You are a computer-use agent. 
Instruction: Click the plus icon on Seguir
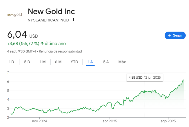tap(169, 35)
